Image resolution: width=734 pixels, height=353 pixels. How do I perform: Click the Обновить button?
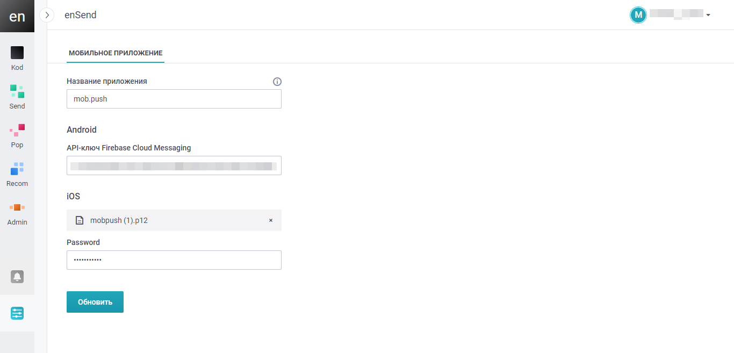(95, 302)
